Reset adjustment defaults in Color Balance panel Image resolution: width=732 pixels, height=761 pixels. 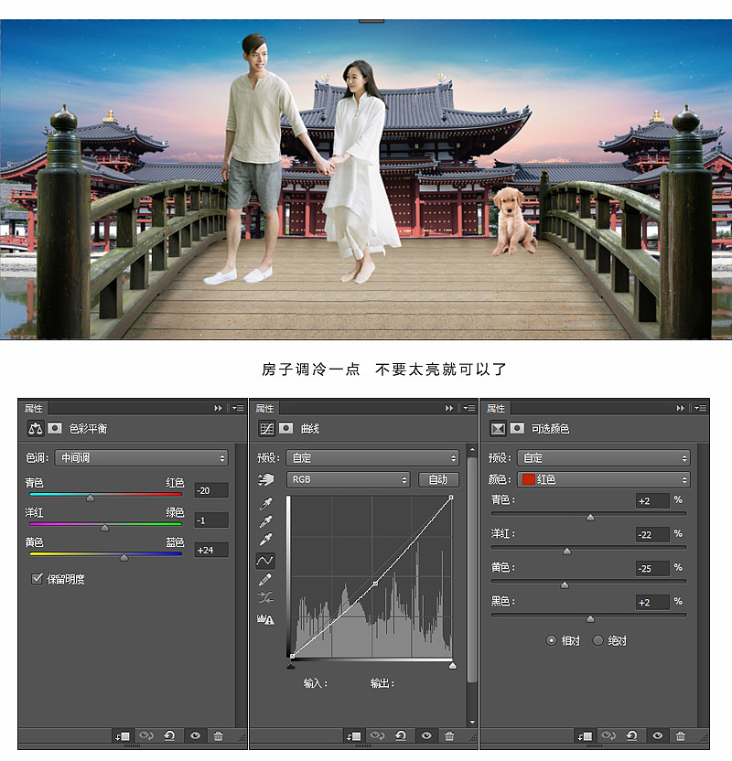[169, 735]
